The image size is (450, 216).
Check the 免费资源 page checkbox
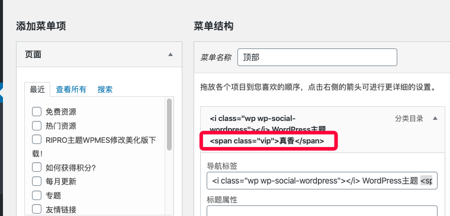tap(37, 112)
